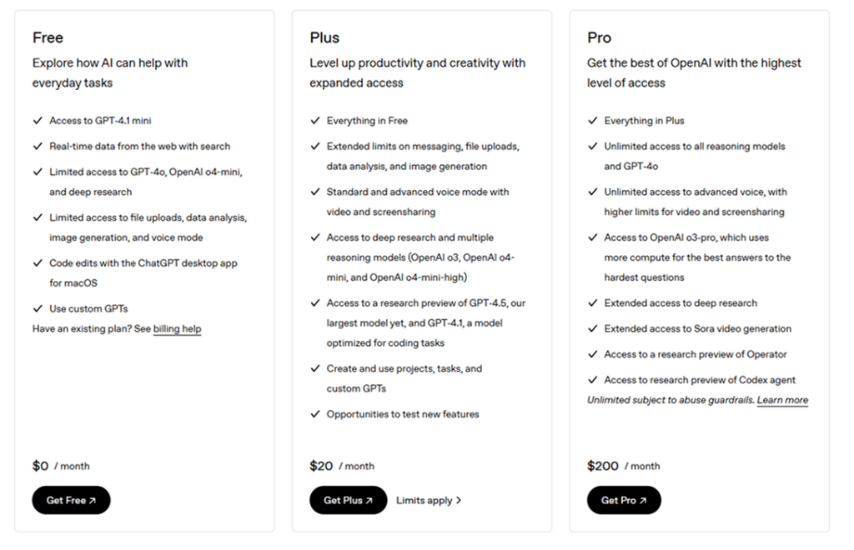Click checkmark beside Real-time data from the web
Screen dimensions: 854x550
(x=38, y=147)
